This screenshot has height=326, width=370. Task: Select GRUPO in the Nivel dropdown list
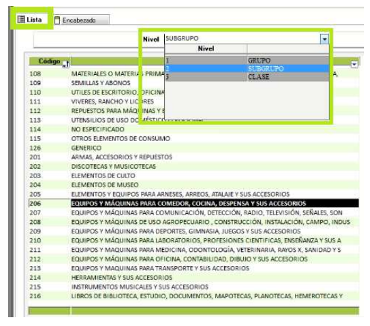[x=246, y=60]
